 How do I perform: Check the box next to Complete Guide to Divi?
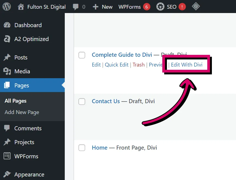click(82, 55)
